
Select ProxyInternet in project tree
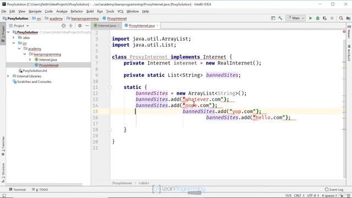click(48, 65)
